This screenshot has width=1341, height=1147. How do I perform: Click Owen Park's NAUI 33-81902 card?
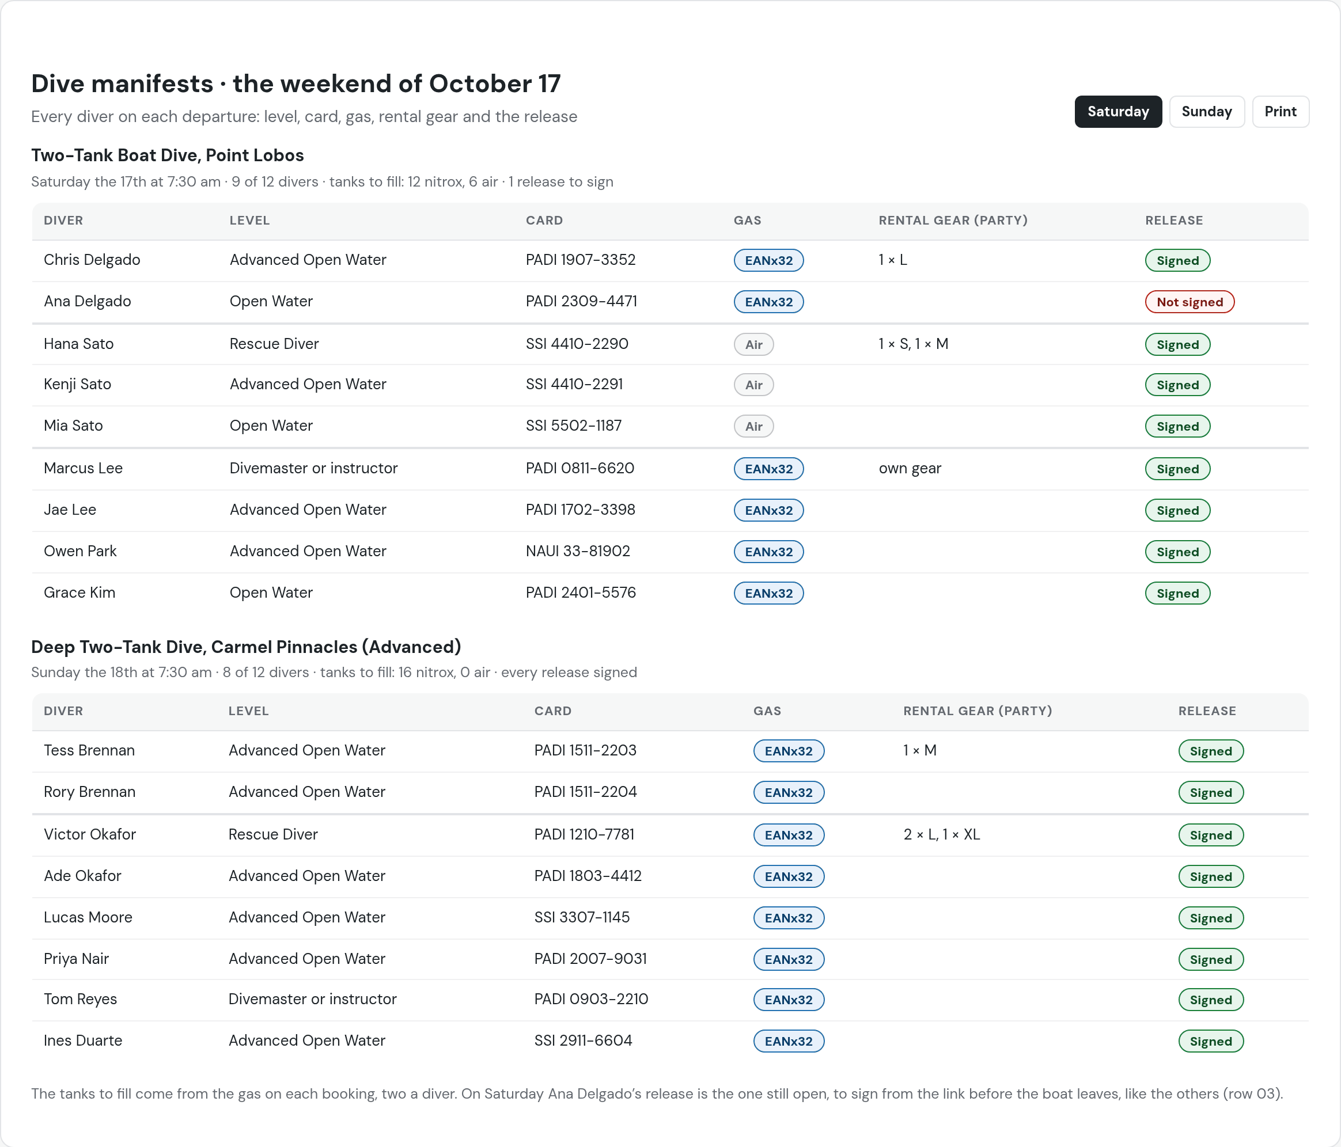(x=577, y=551)
